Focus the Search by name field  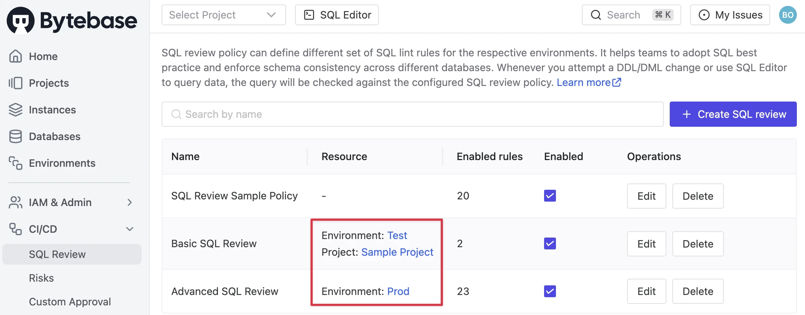pos(413,114)
